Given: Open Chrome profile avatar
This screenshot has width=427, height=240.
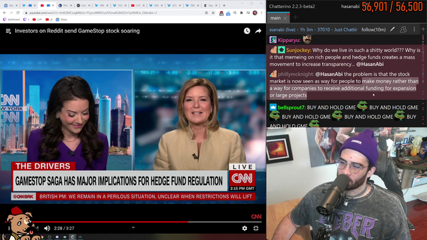Looking at the screenshot, I should pos(255,13).
